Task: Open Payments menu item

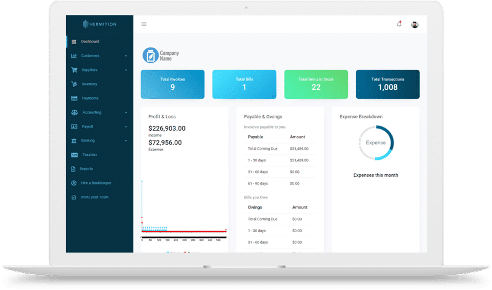Action: [90, 98]
